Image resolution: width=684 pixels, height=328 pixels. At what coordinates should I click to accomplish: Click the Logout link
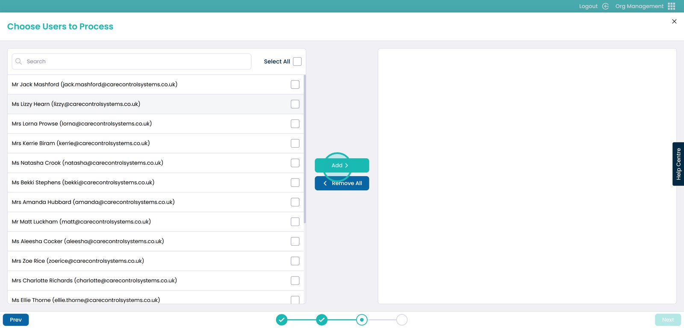(x=588, y=6)
